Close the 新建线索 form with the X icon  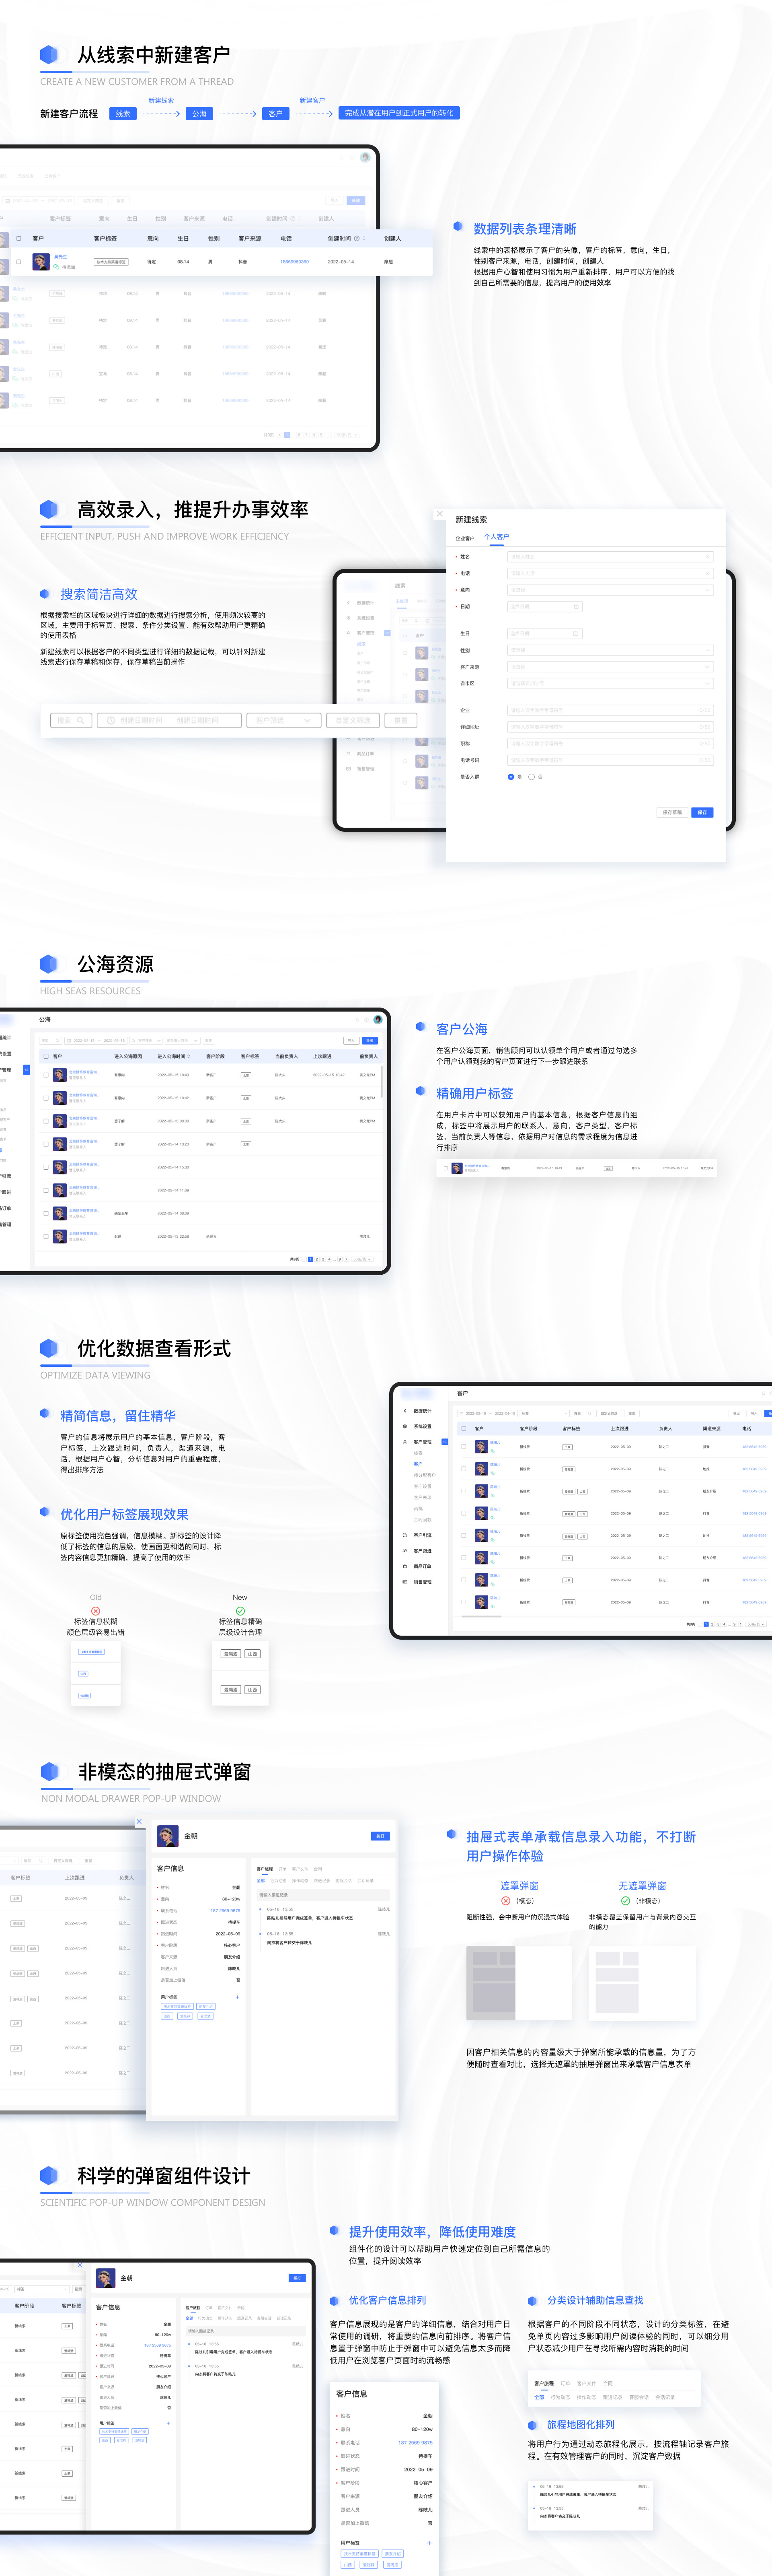coord(439,514)
